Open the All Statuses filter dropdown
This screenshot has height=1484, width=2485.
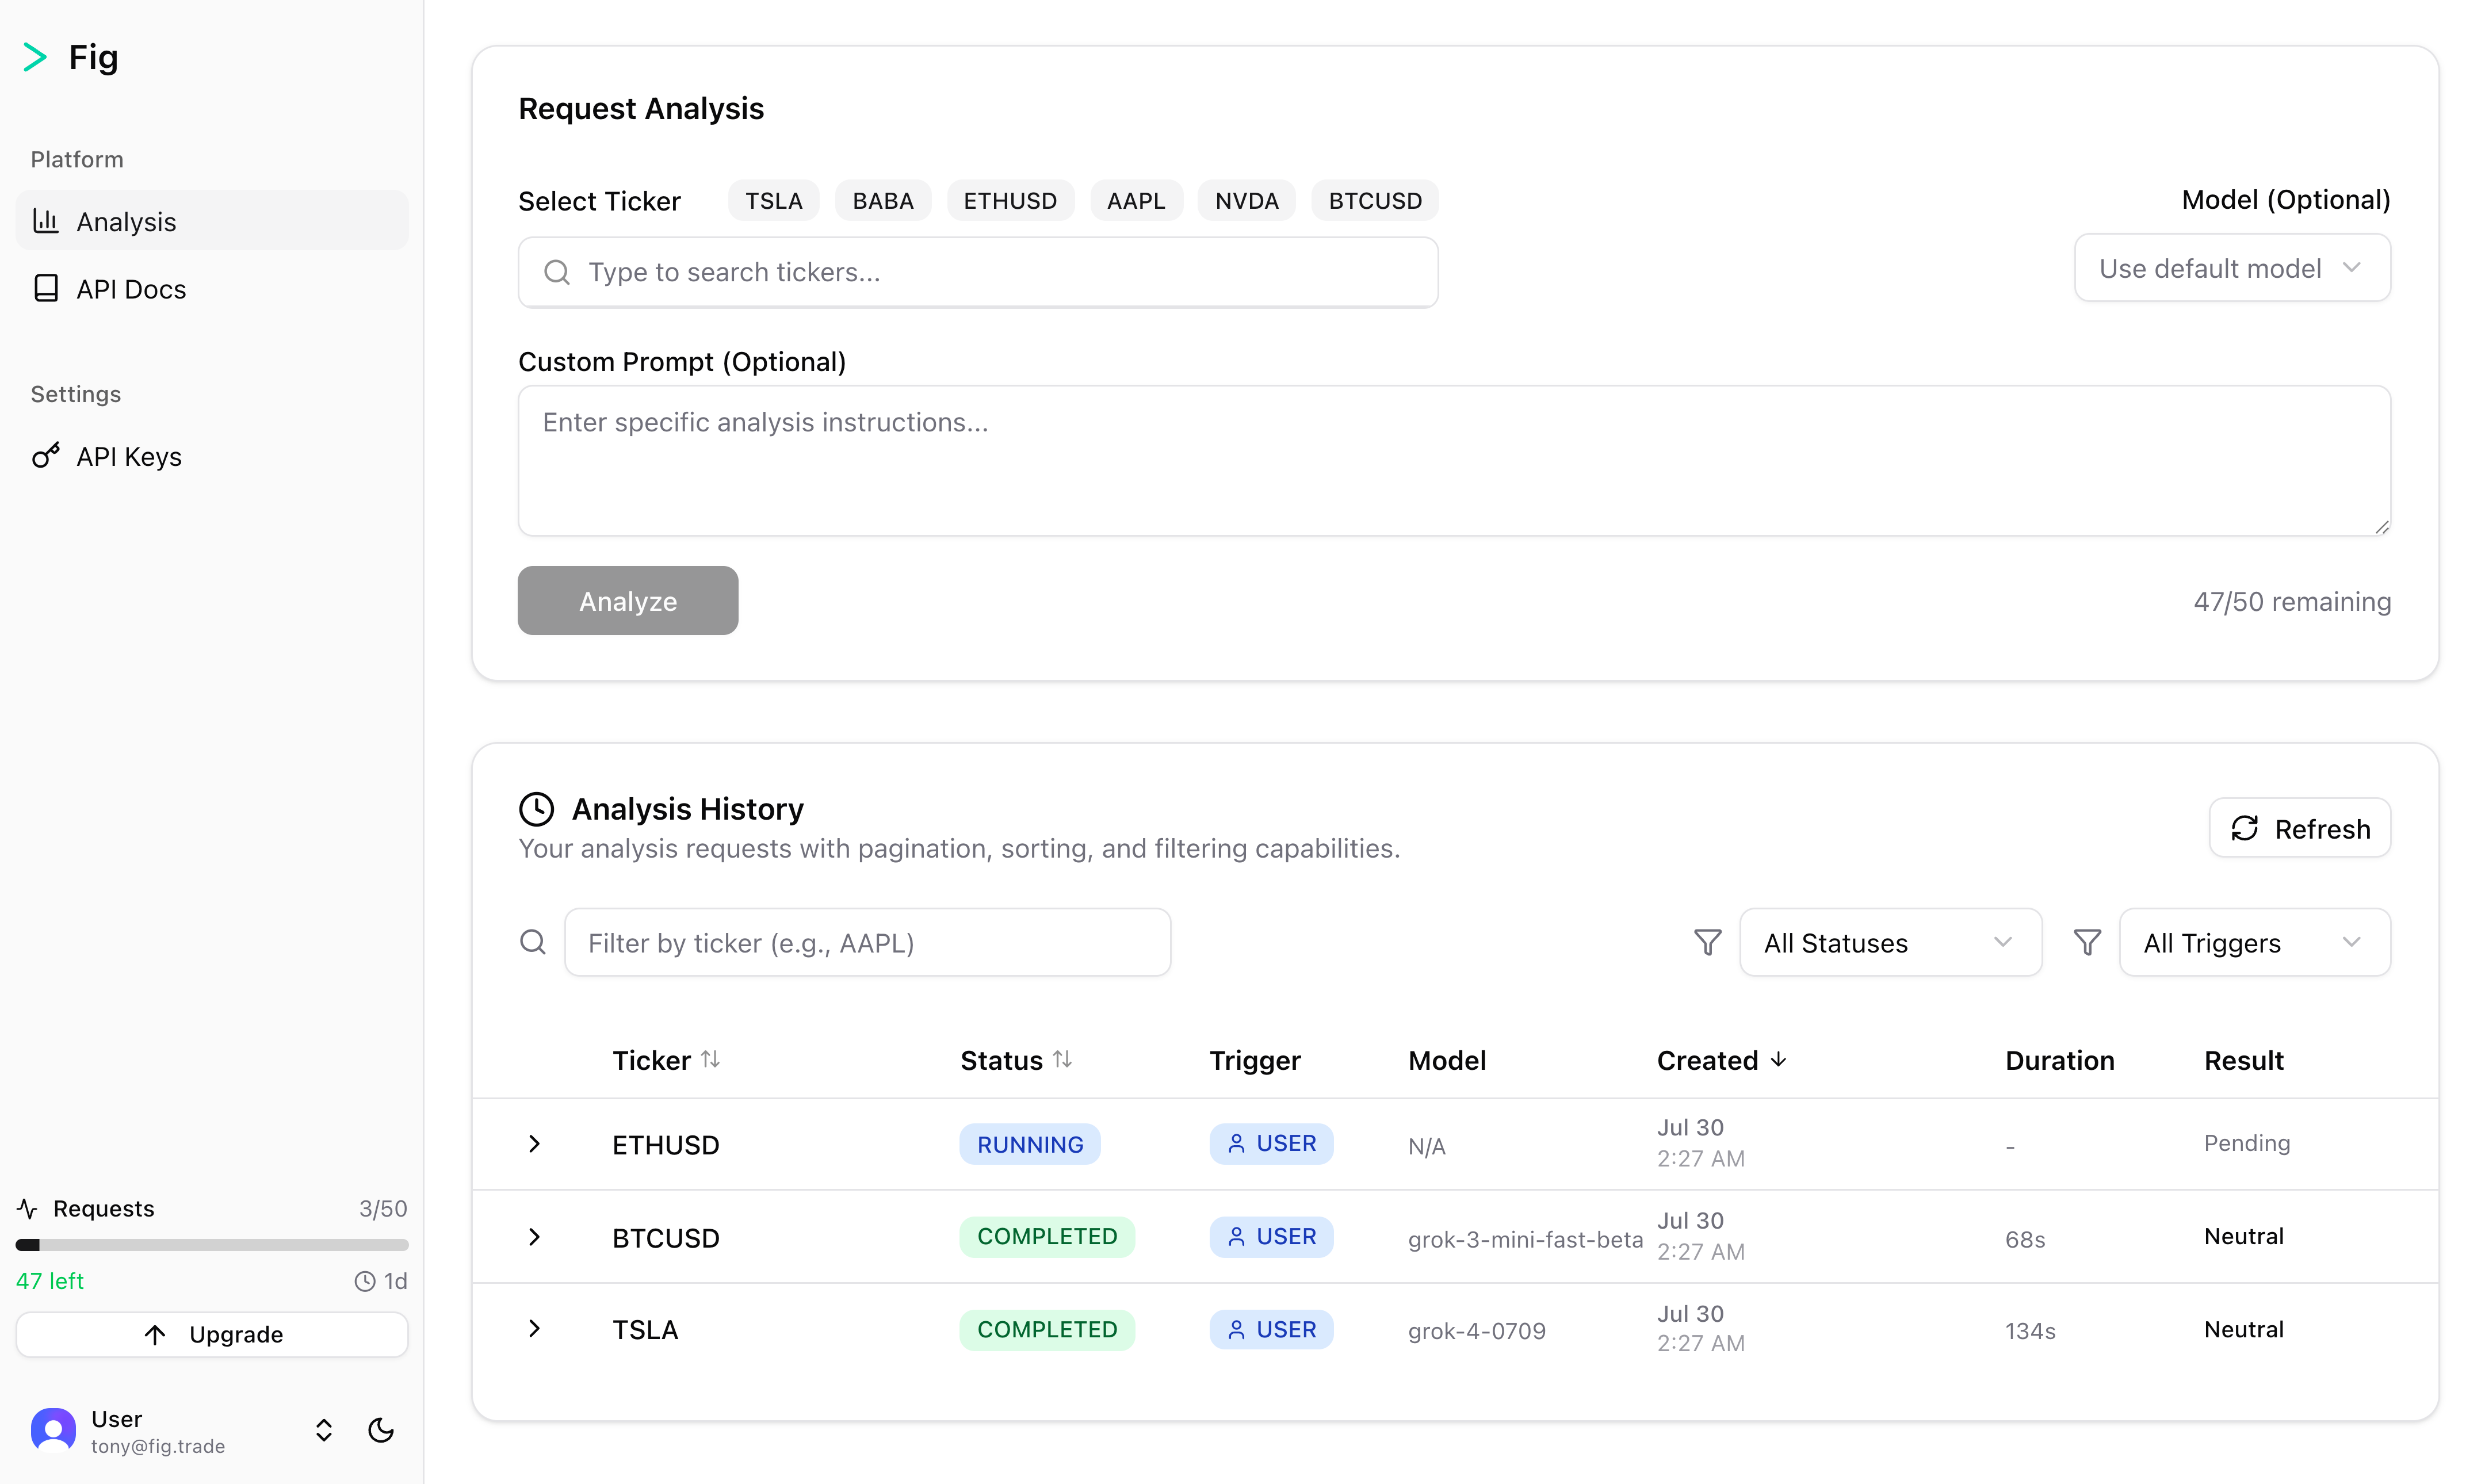[x=1890, y=942]
